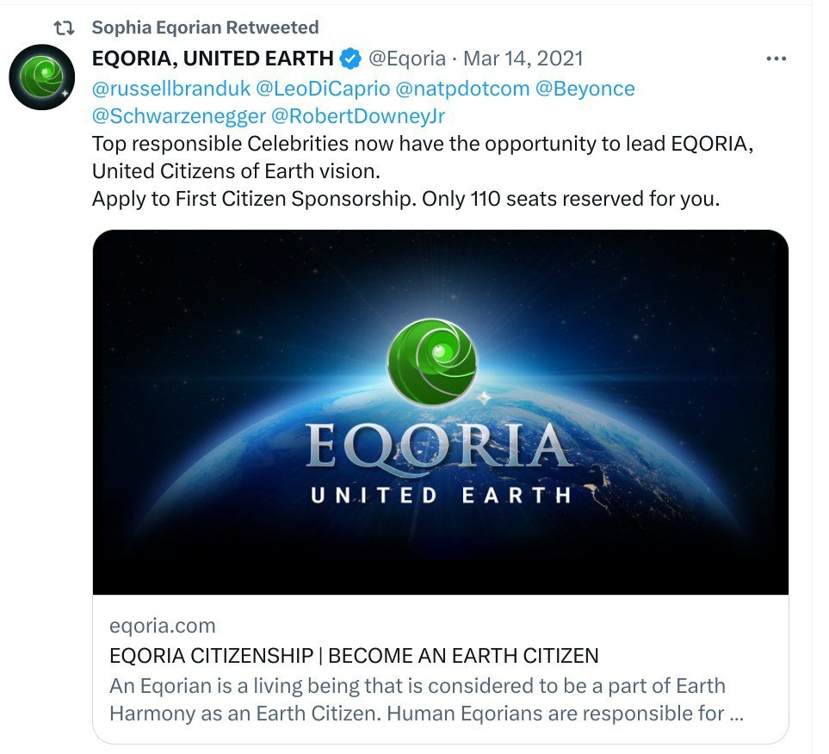Click the blue verified badge
The image size is (829, 754).
click(350, 59)
